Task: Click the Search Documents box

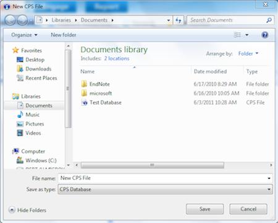Action: (227, 20)
